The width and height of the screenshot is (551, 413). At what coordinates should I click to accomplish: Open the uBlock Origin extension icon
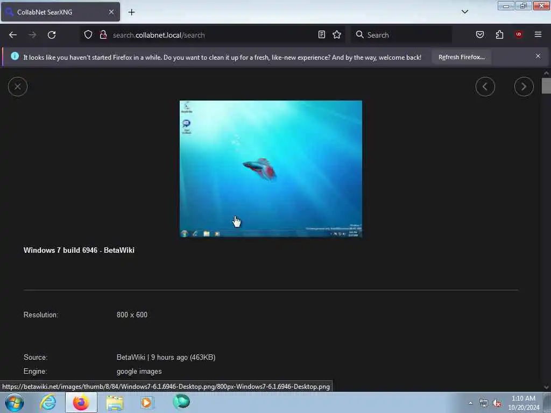coord(519,34)
